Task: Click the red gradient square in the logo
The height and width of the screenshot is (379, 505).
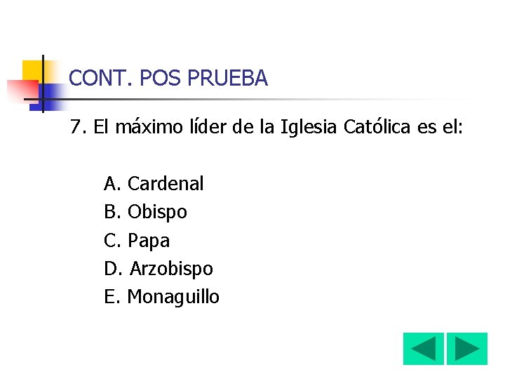Action: (22, 91)
